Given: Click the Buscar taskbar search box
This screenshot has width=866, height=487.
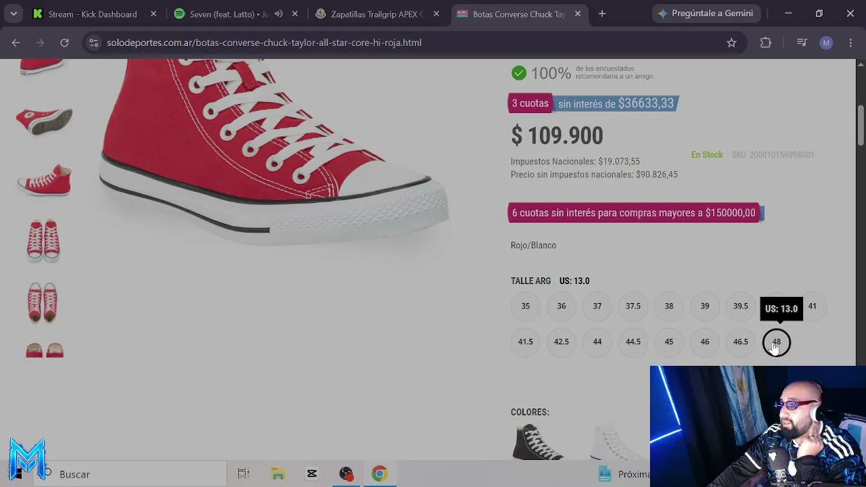Looking at the screenshot, I should coord(130,474).
